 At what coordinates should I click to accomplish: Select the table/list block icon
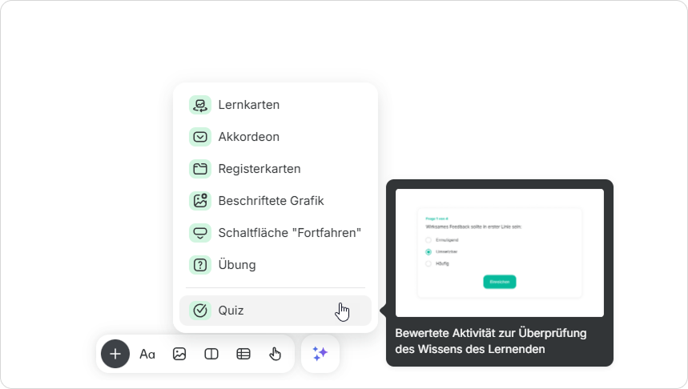coord(243,354)
